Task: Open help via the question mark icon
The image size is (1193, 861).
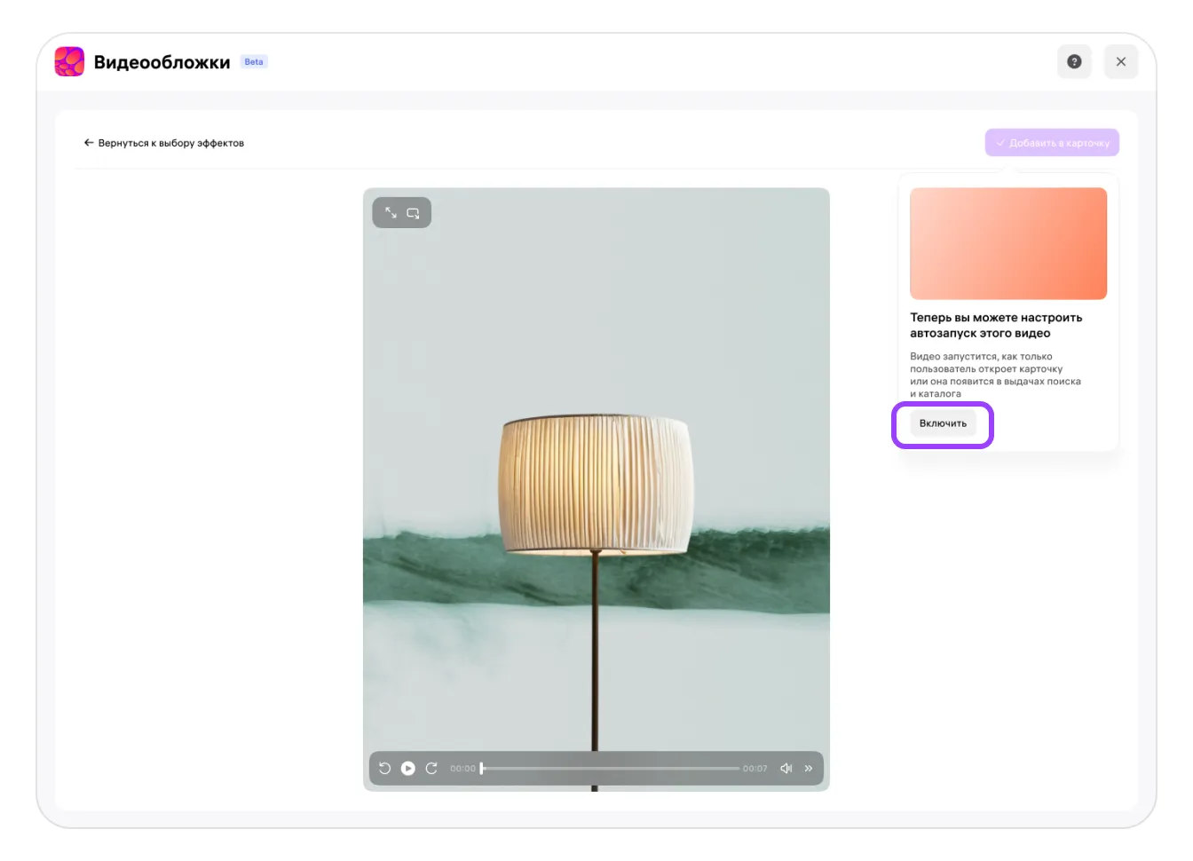Action: coord(1074,62)
